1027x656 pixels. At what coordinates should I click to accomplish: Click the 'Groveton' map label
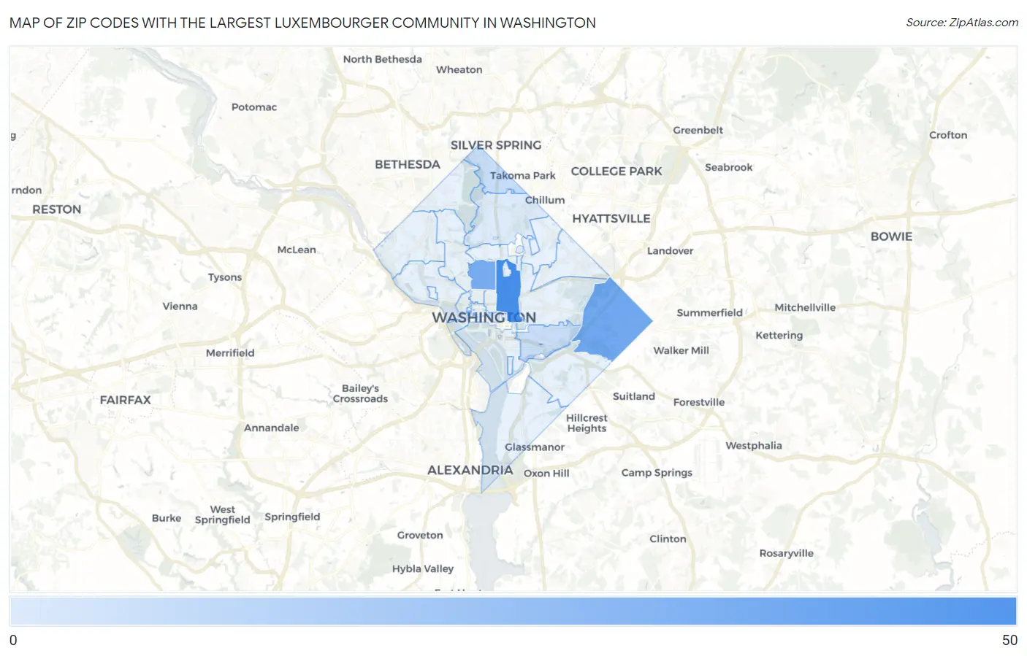point(420,536)
